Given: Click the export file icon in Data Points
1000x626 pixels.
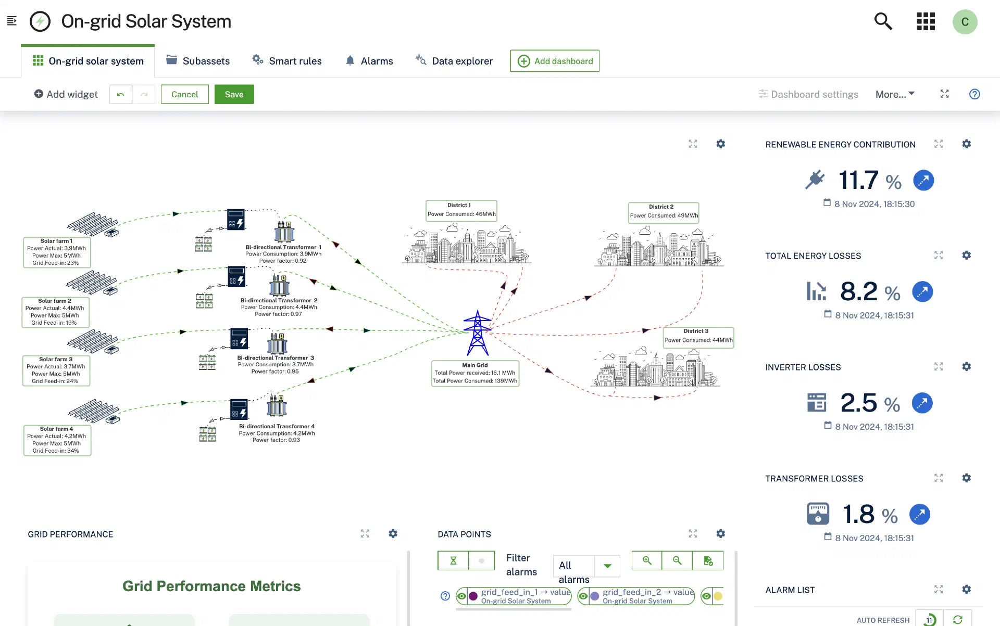Looking at the screenshot, I should click(708, 560).
